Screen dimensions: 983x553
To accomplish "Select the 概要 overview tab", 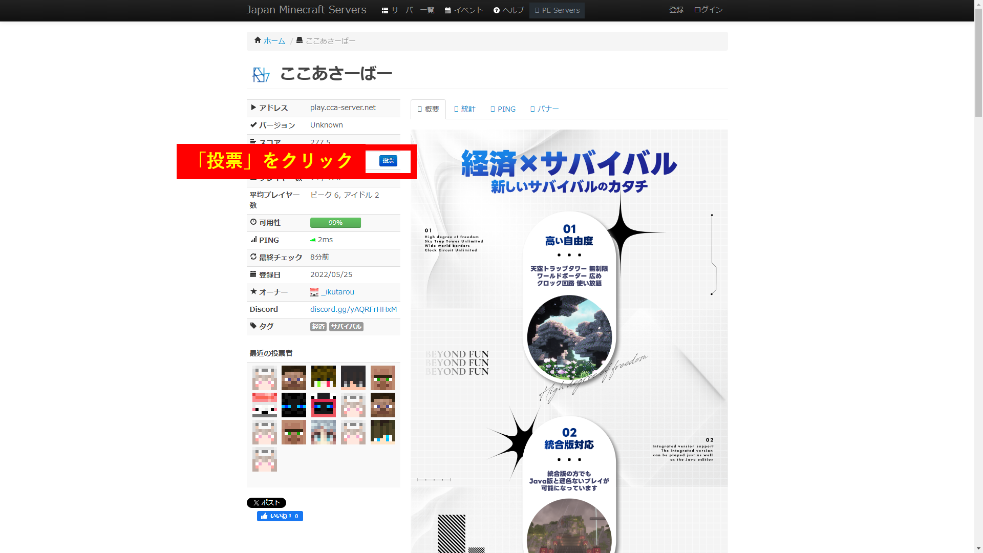I will tap(429, 109).
